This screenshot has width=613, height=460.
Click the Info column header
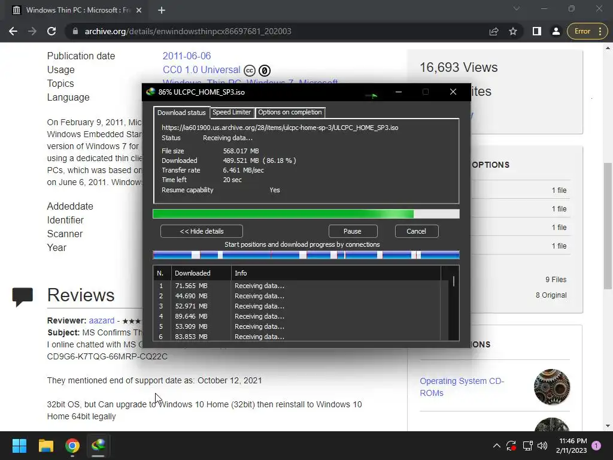(336, 273)
